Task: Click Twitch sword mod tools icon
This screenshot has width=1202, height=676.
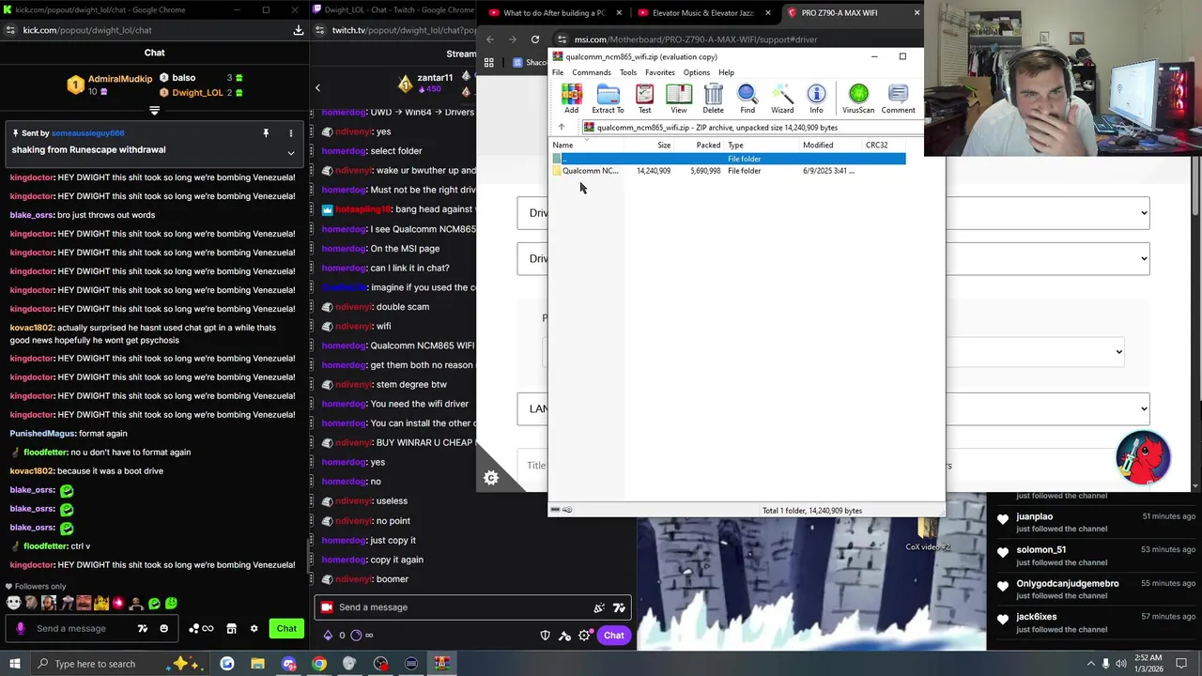Action: pyautogui.click(x=564, y=636)
